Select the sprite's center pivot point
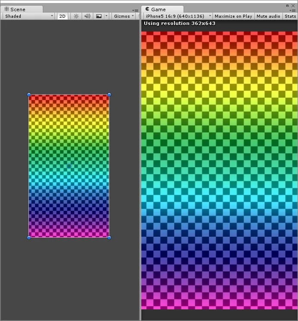The image size is (298, 321). point(69,166)
